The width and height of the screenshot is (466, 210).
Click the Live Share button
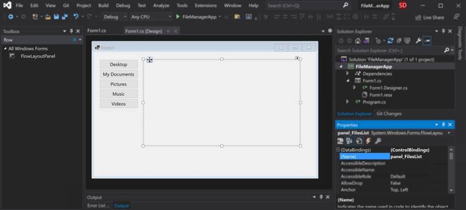[429, 17]
